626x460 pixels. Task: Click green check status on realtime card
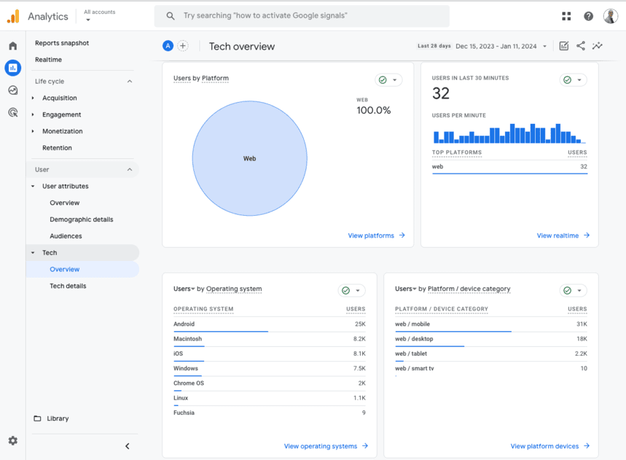pyautogui.click(x=567, y=80)
